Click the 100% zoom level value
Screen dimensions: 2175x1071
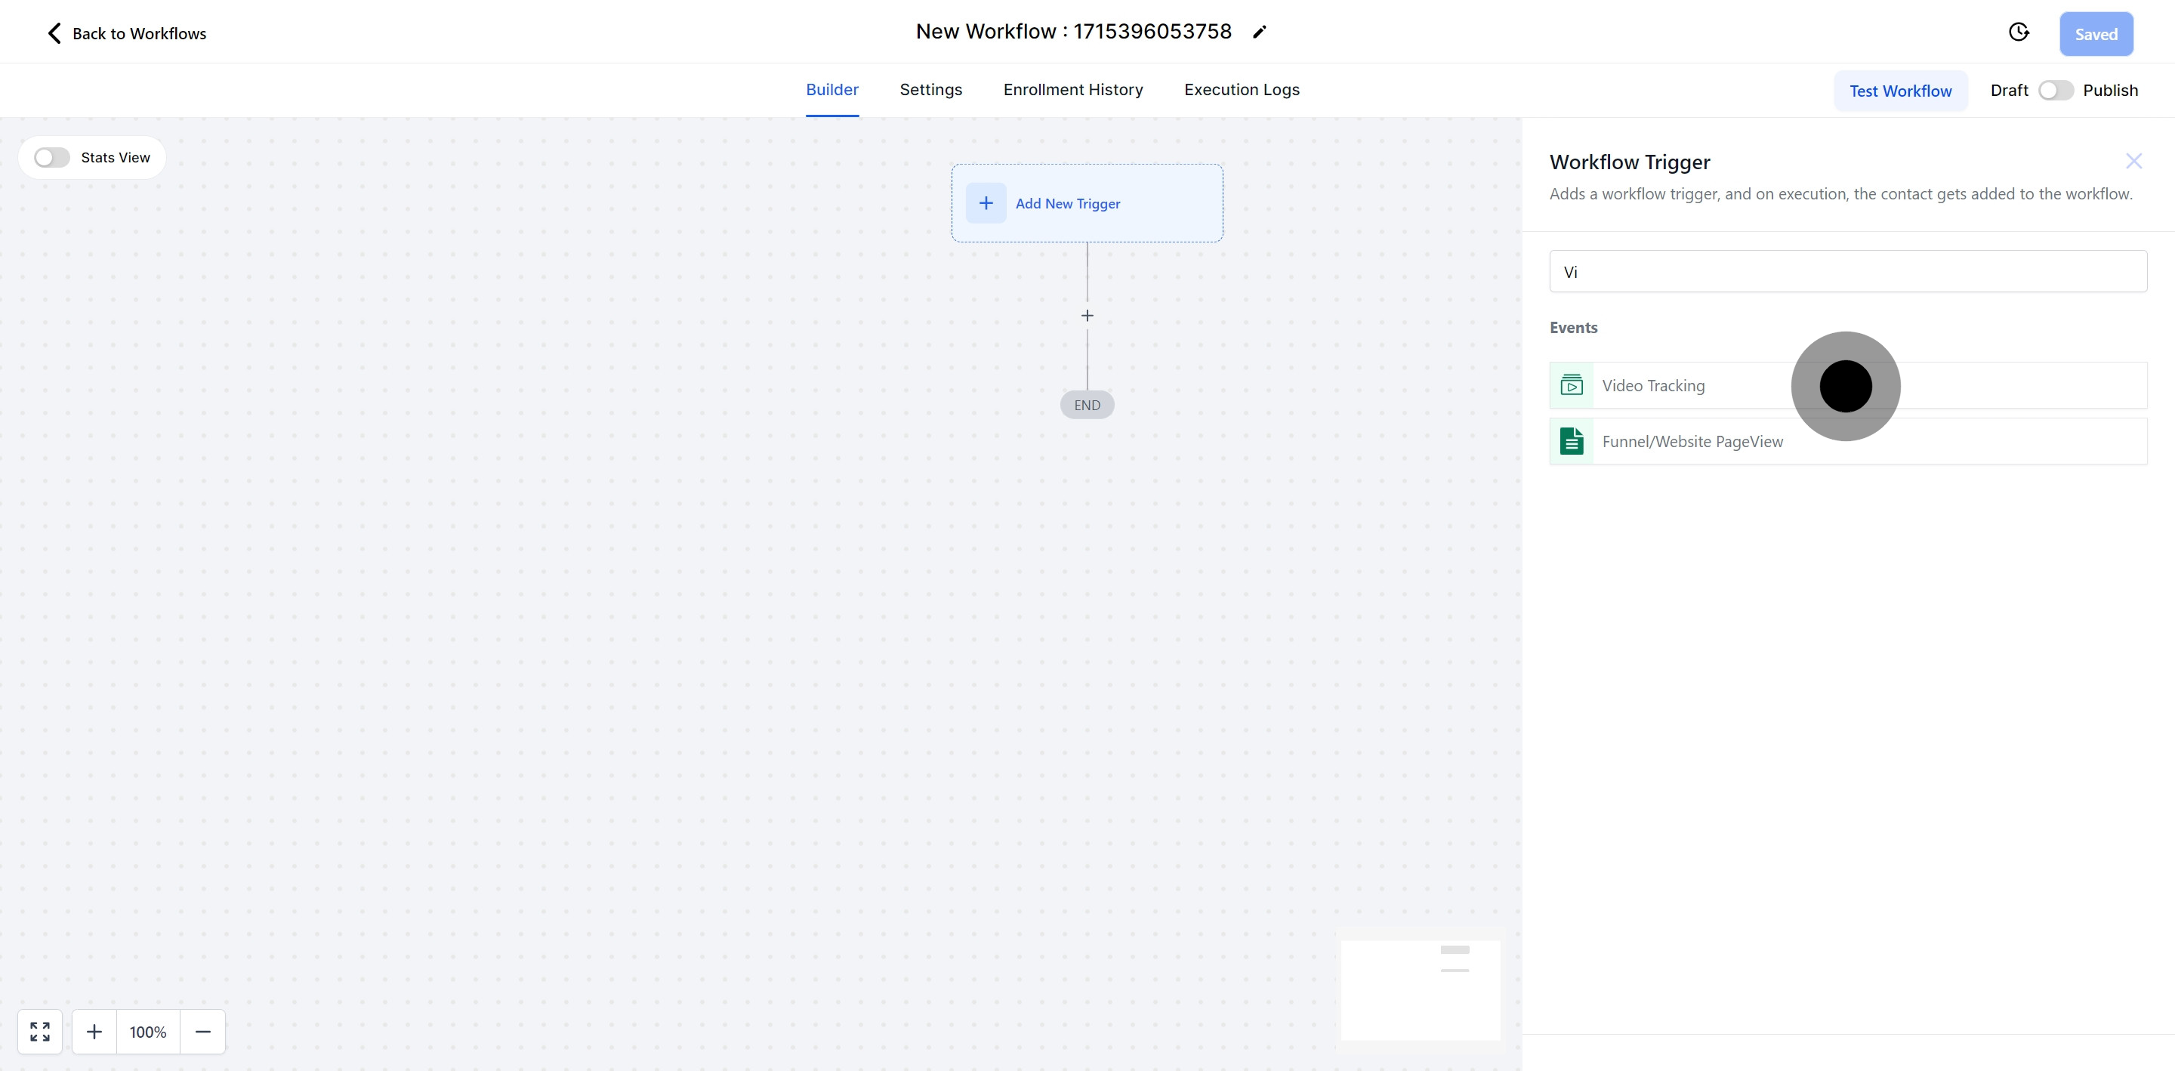pyautogui.click(x=148, y=1031)
